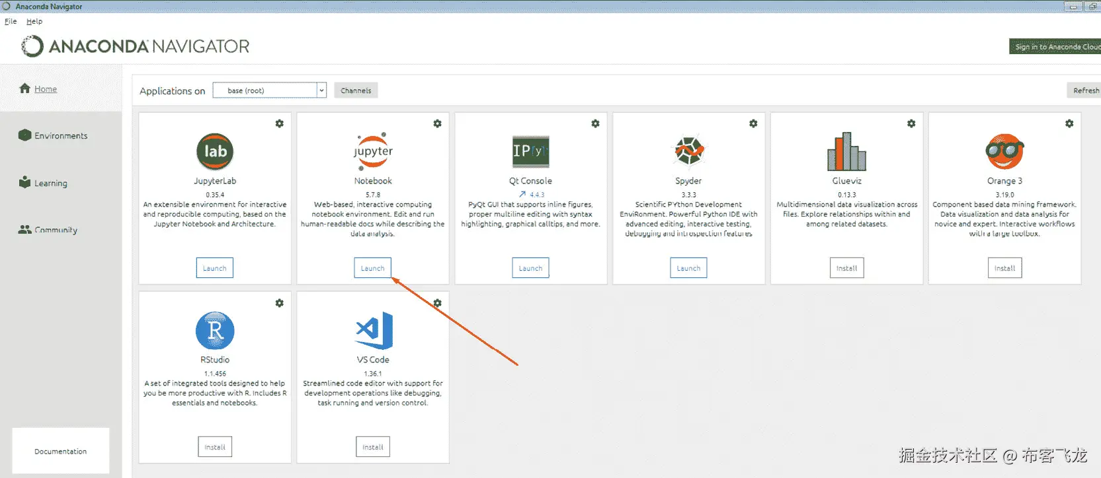Click the VS Code app logo
The width and height of the screenshot is (1101, 478).
[x=374, y=331]
